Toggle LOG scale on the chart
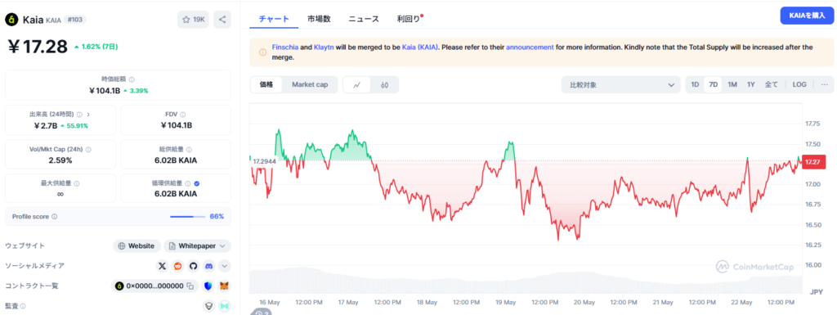837x315 pixels. tap(799, 84)
